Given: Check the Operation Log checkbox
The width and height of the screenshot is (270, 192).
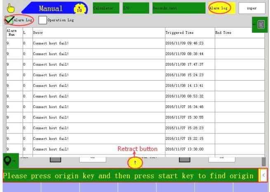Looking at the screenshot, I should coord(43,20).
